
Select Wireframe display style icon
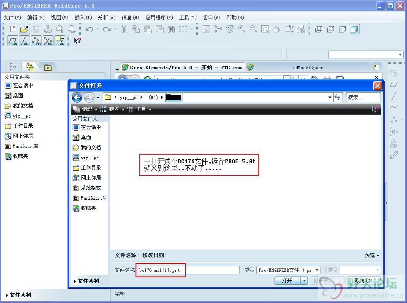(x=318, y=29)
